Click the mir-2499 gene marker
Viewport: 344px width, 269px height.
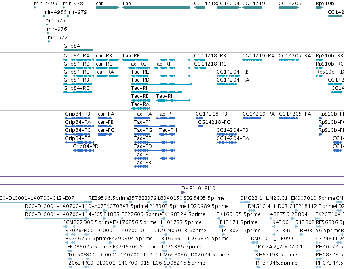tap(35, 8)
